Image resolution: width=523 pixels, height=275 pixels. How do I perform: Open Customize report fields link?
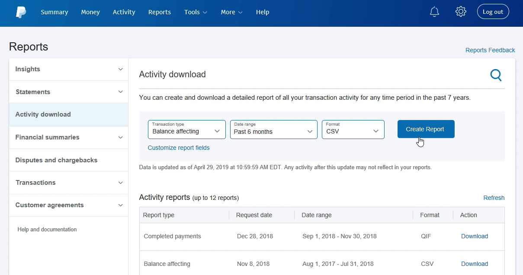tap(179, 148)
